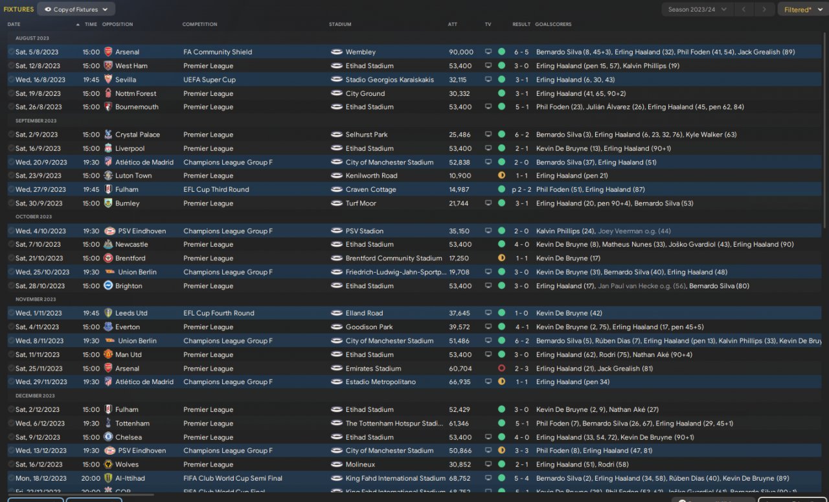
Task: Click the green win indicator in the West Ham row
Action: click(501, 65)
